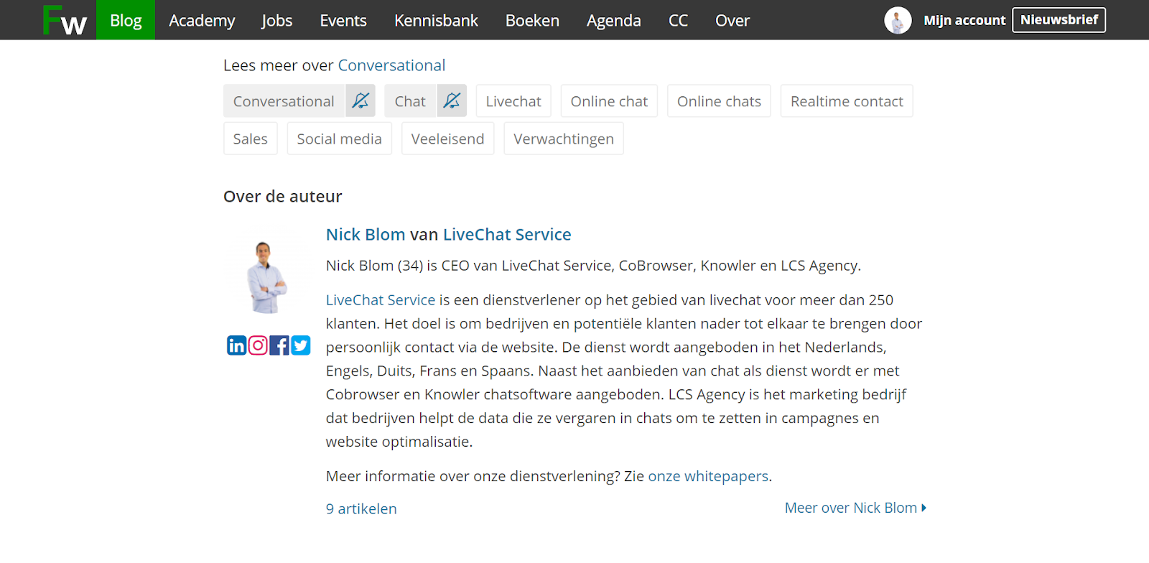Open Nick Blom's Twitter icon
The image size is (1149, 563).
coord(301,345)
